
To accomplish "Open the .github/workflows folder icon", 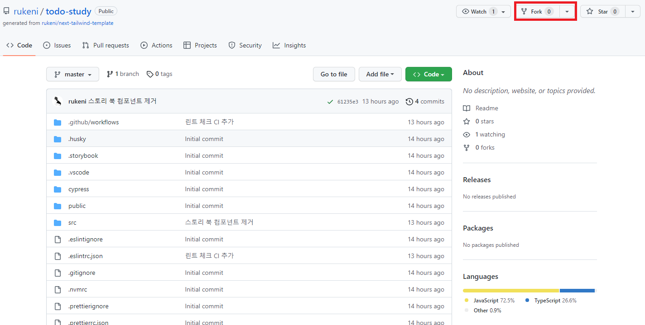I will click(x=58, y=122).
